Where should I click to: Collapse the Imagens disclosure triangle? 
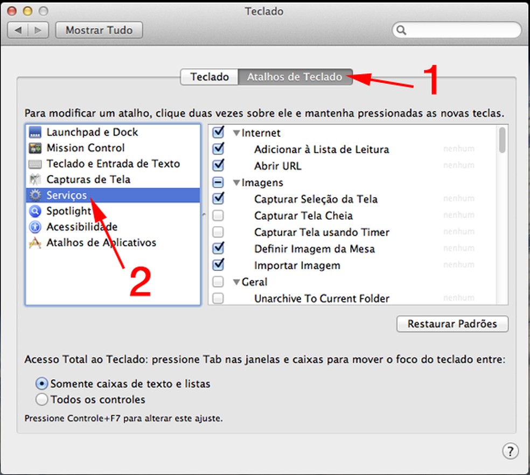tap(236, 183)
